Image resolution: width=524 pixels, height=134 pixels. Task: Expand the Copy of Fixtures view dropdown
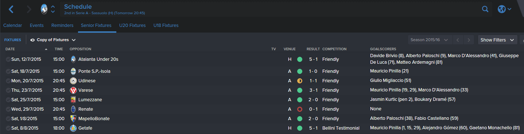coord(53,40)
